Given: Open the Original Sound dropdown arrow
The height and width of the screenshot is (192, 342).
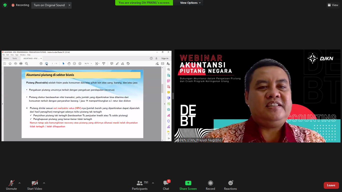Looking at the screenshot, I should (x=69, y=5).
